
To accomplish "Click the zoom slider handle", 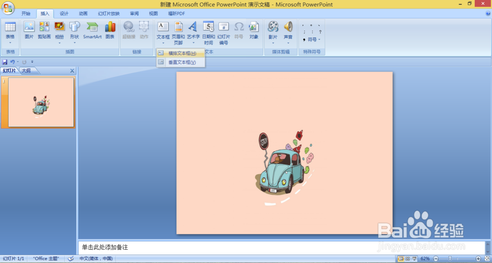I will click(450, 259).
